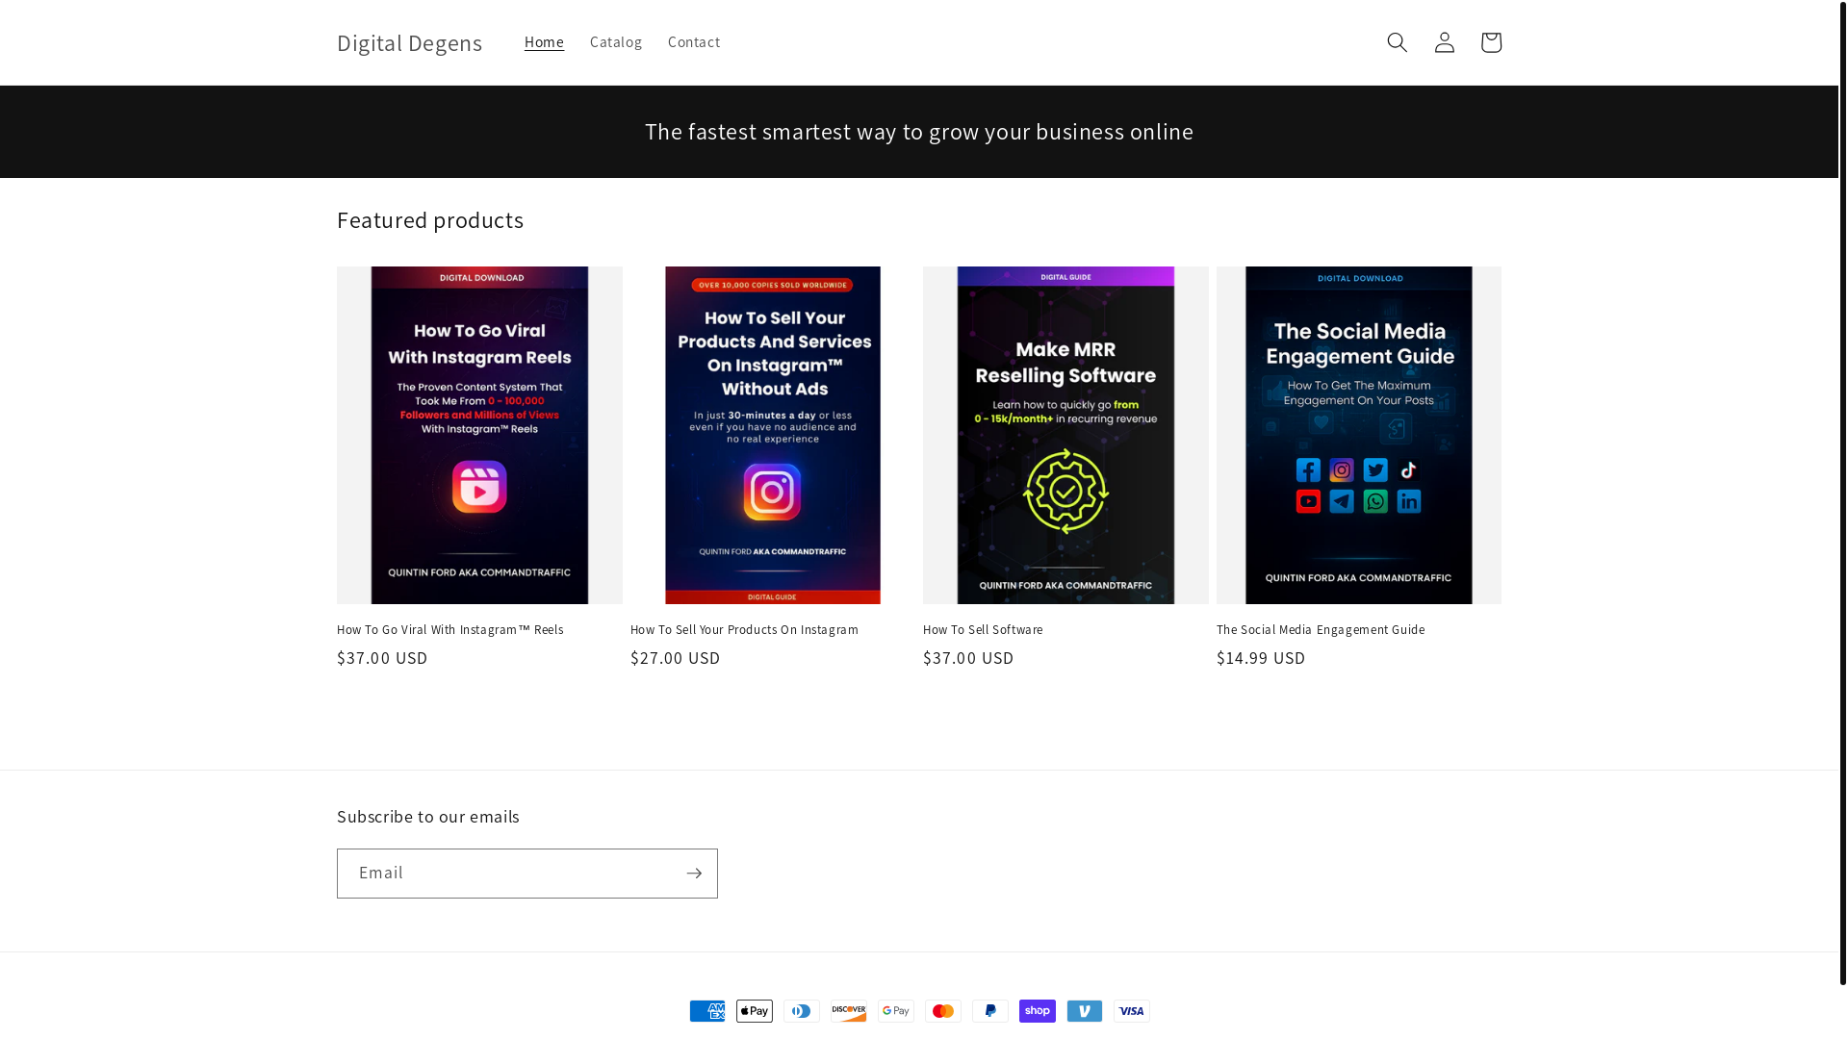The image size is (1848, 1039).
Task: Click the $14.99 USD price text
Action: click(1261, 658)
